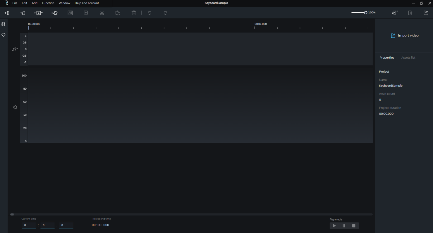Screen dimensions: 433x233
Task: Click the trash delete icon
Action: (x=134, y=13)
